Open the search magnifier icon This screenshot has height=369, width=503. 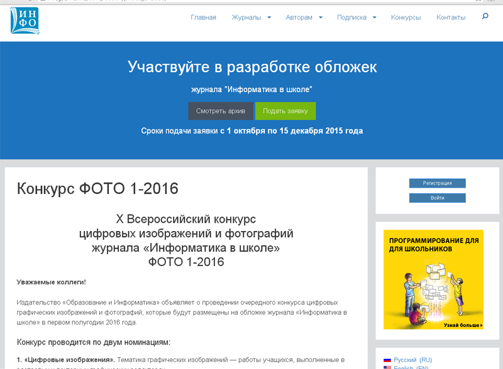tap(485, 16)
